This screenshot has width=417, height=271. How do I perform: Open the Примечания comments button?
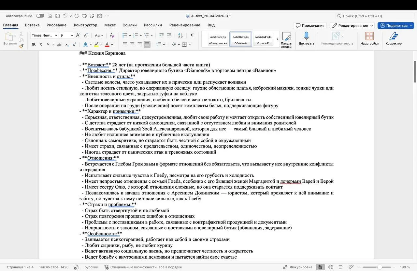[310, 25]
